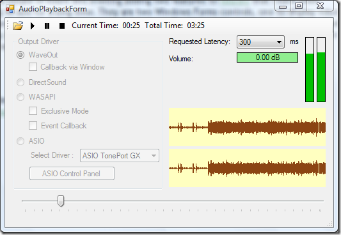Click the upper waveform display
Image resolution: width=341 pixels, height=235 pixels.
tap(247, 127)
